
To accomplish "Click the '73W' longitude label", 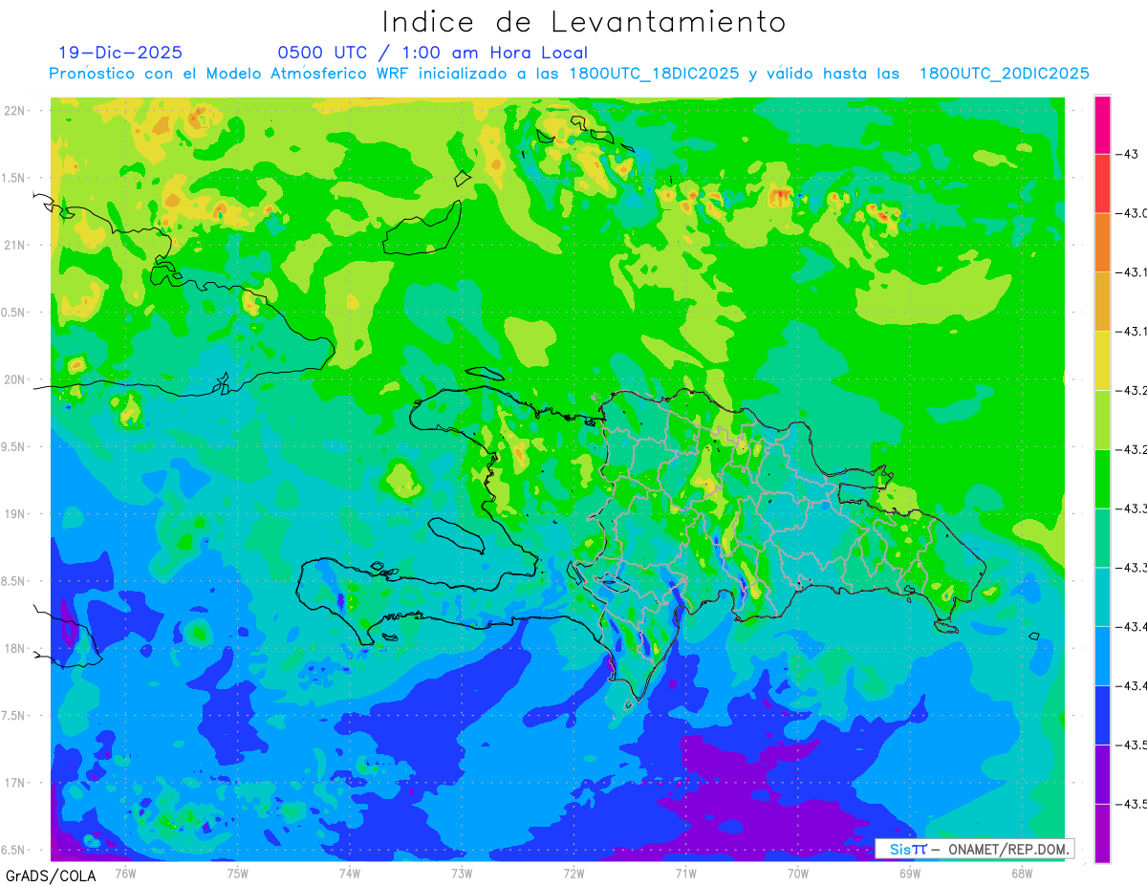I will click(462, 873).
